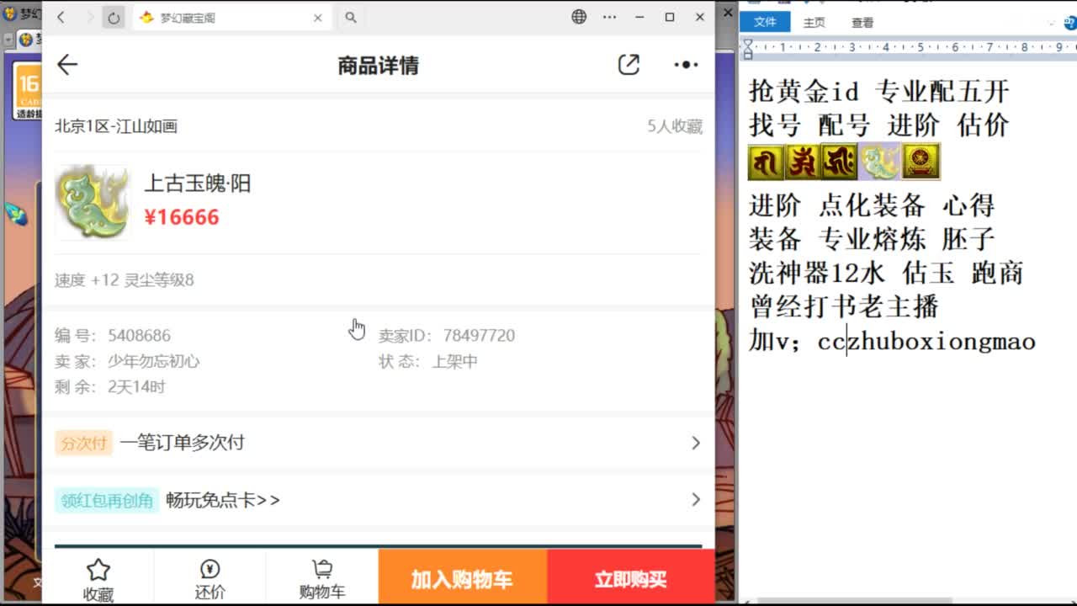The image size is (1077, 606).
Task: Add item to favorites with 收藏 star
Action: (98, 578)
